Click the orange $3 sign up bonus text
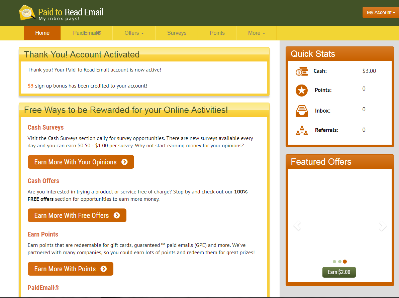 tap(30, 86)
